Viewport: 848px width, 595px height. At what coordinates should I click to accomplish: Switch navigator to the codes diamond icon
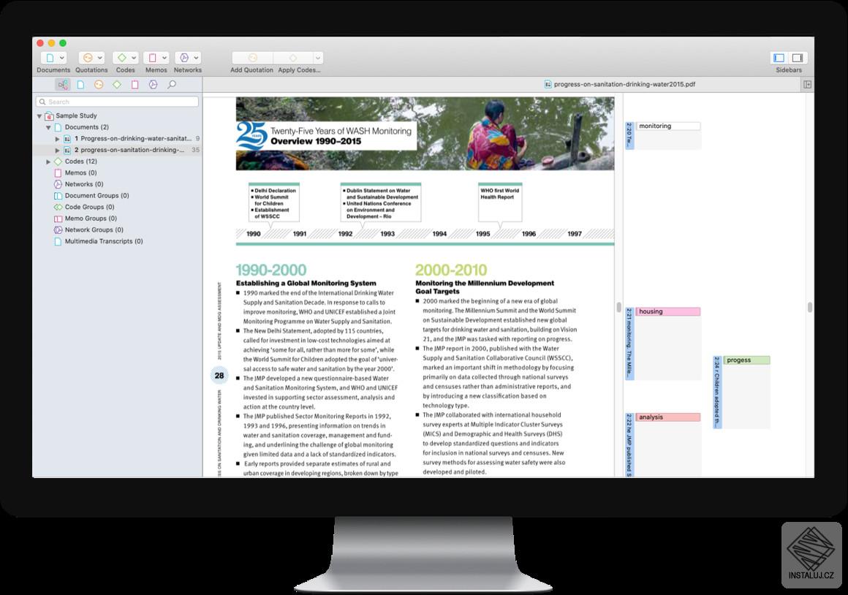(x=117, y=84)
